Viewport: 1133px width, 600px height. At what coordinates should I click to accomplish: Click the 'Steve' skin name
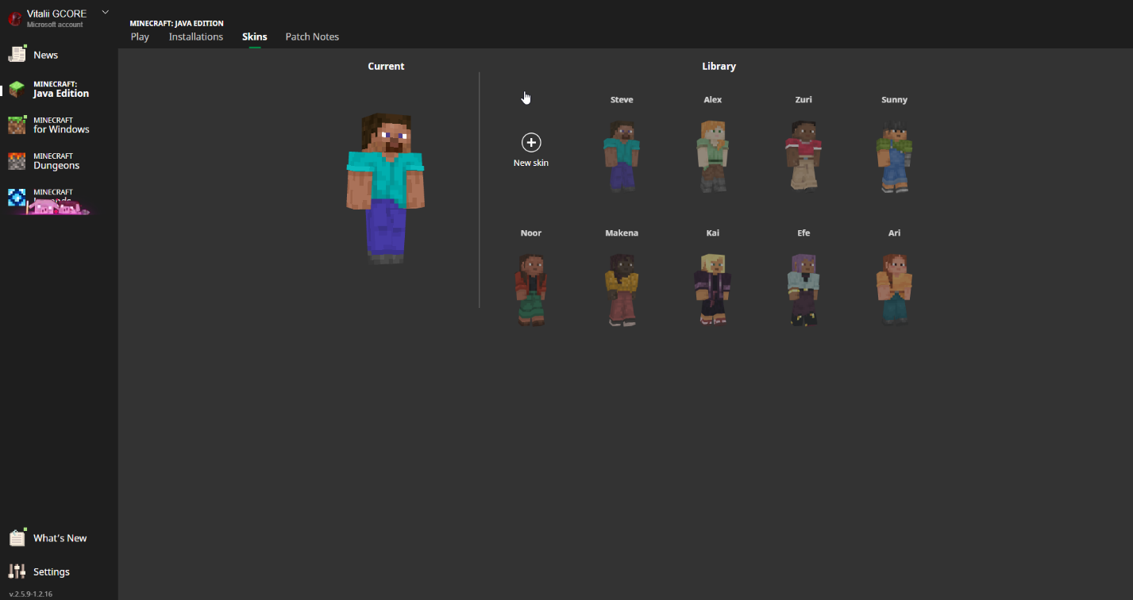pyautogui.click(x=622, y=100)
